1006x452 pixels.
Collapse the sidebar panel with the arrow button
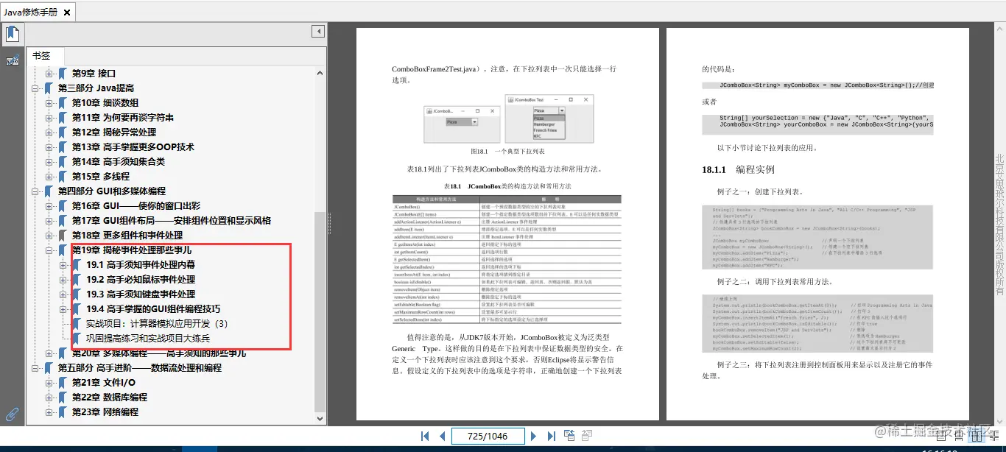click(x=317, y=31)
